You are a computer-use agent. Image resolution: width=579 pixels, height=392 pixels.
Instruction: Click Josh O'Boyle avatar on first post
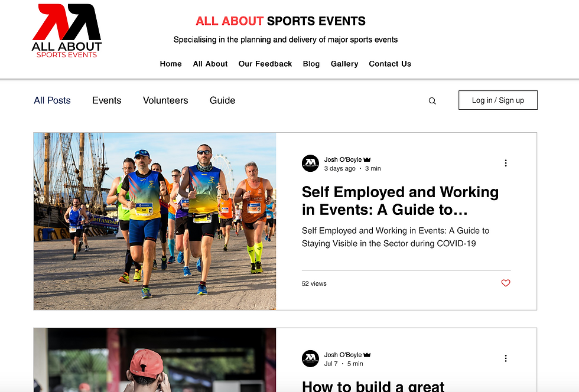(310, 164)
